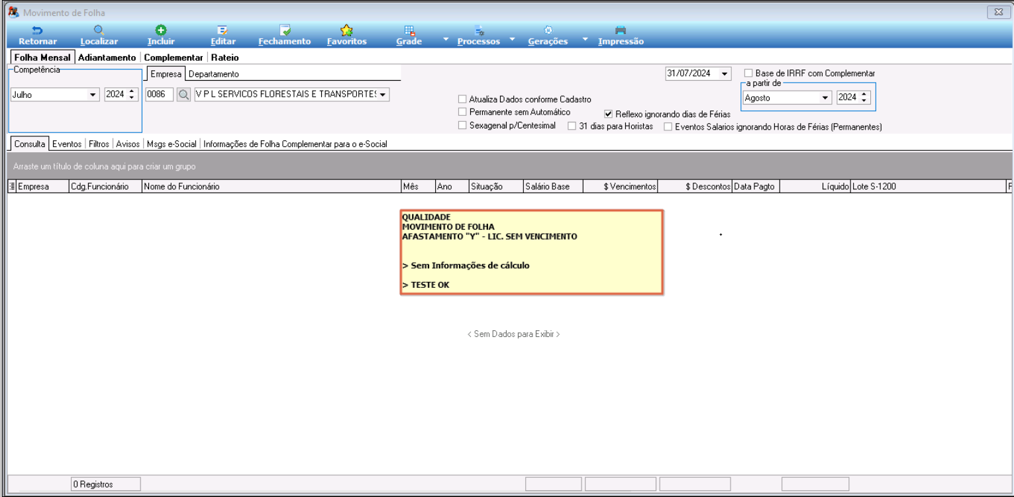Close the Movimento de Folha window
This screenshot has width=1014, height=497.
[x=997, y=12]
